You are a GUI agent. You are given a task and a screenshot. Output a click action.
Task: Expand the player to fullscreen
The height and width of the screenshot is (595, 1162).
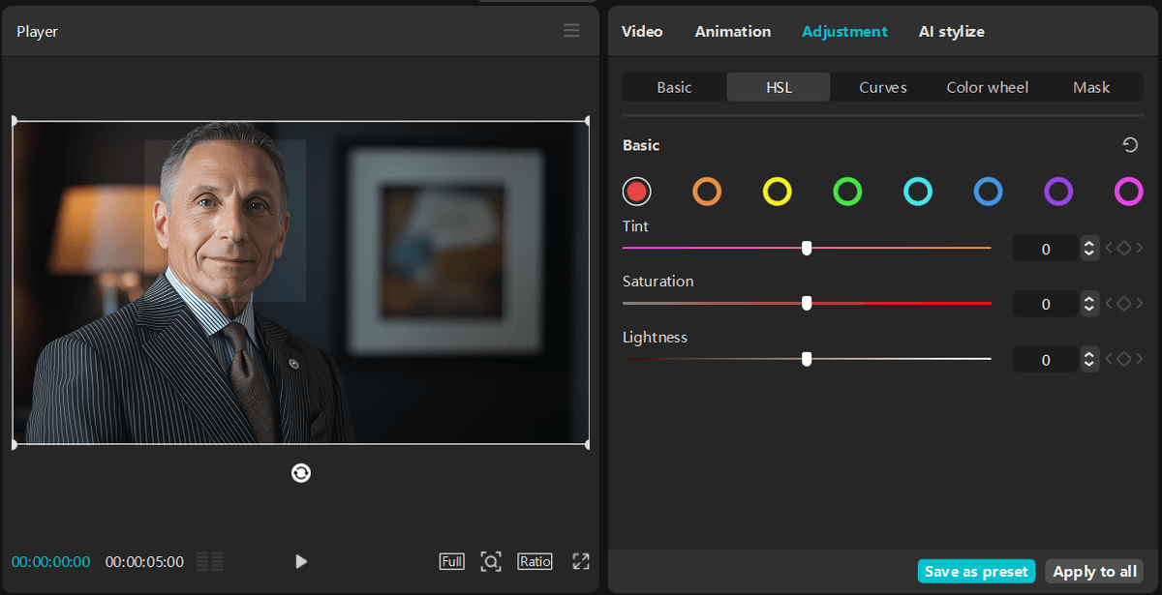click(x=581, y=561)
